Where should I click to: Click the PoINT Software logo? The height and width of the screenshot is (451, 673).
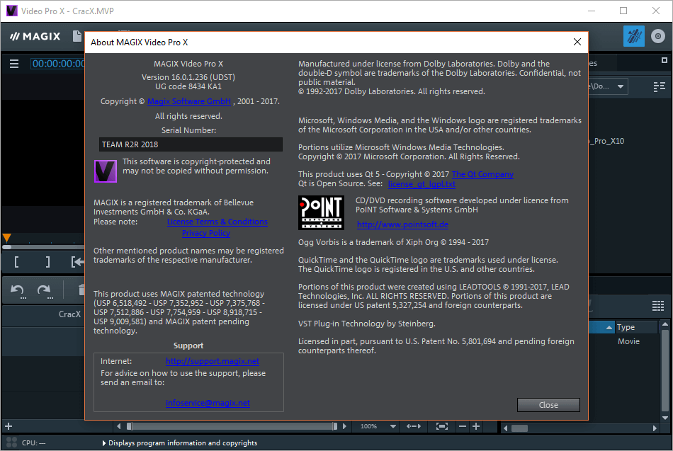(321, 212)
